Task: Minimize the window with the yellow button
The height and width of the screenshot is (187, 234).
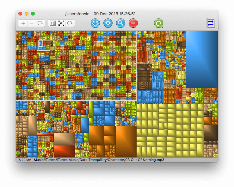Action: (27, 14)
